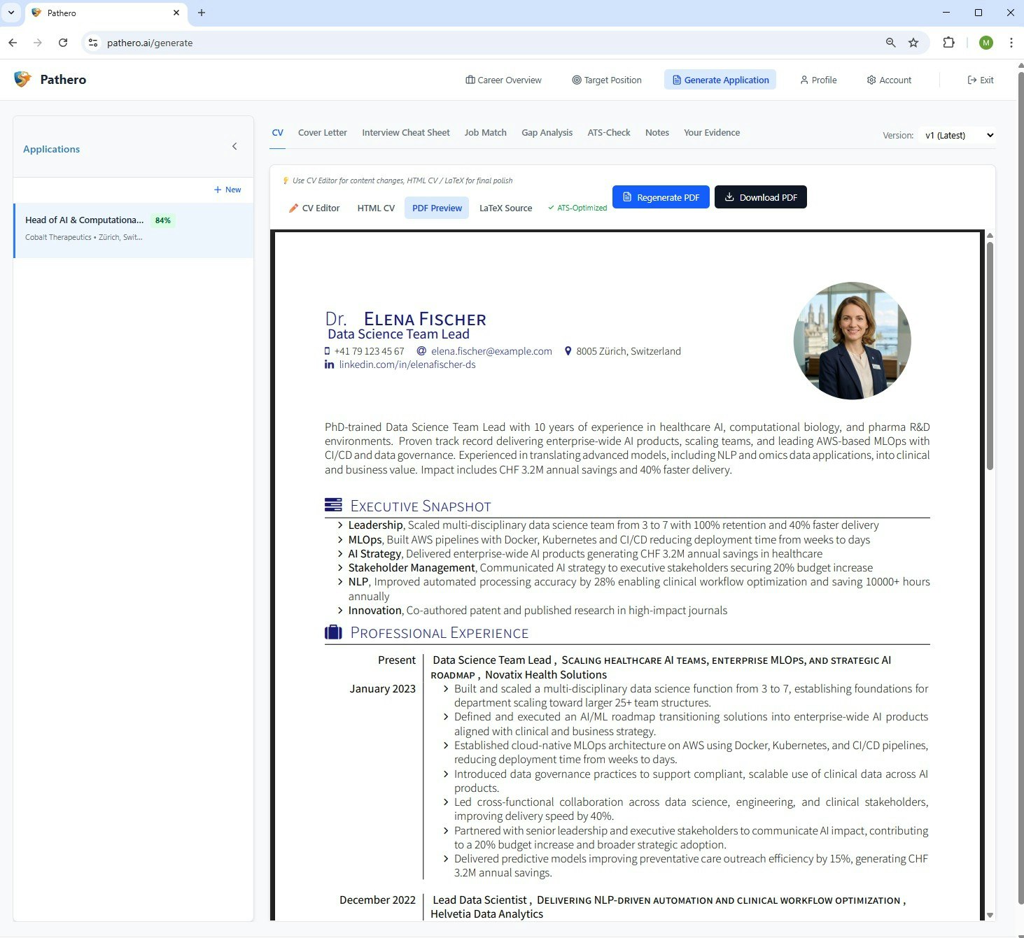Select Head of AI & Computational application

[x=134, y=230]
